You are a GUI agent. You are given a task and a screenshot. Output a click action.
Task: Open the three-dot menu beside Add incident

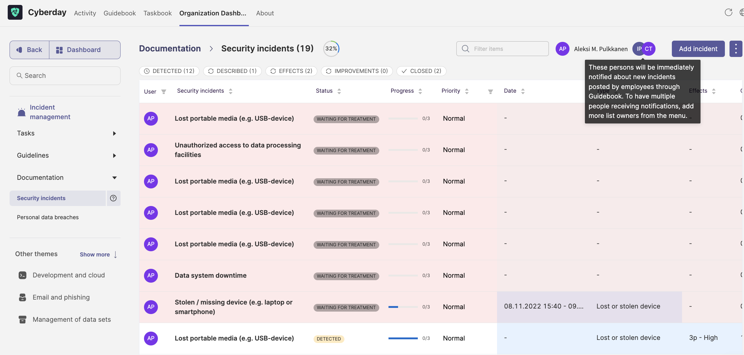coord(736,49)
